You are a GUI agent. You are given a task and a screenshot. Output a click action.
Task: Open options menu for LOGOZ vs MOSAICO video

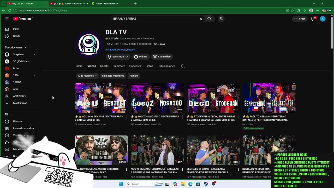click(x=182, y=117)
